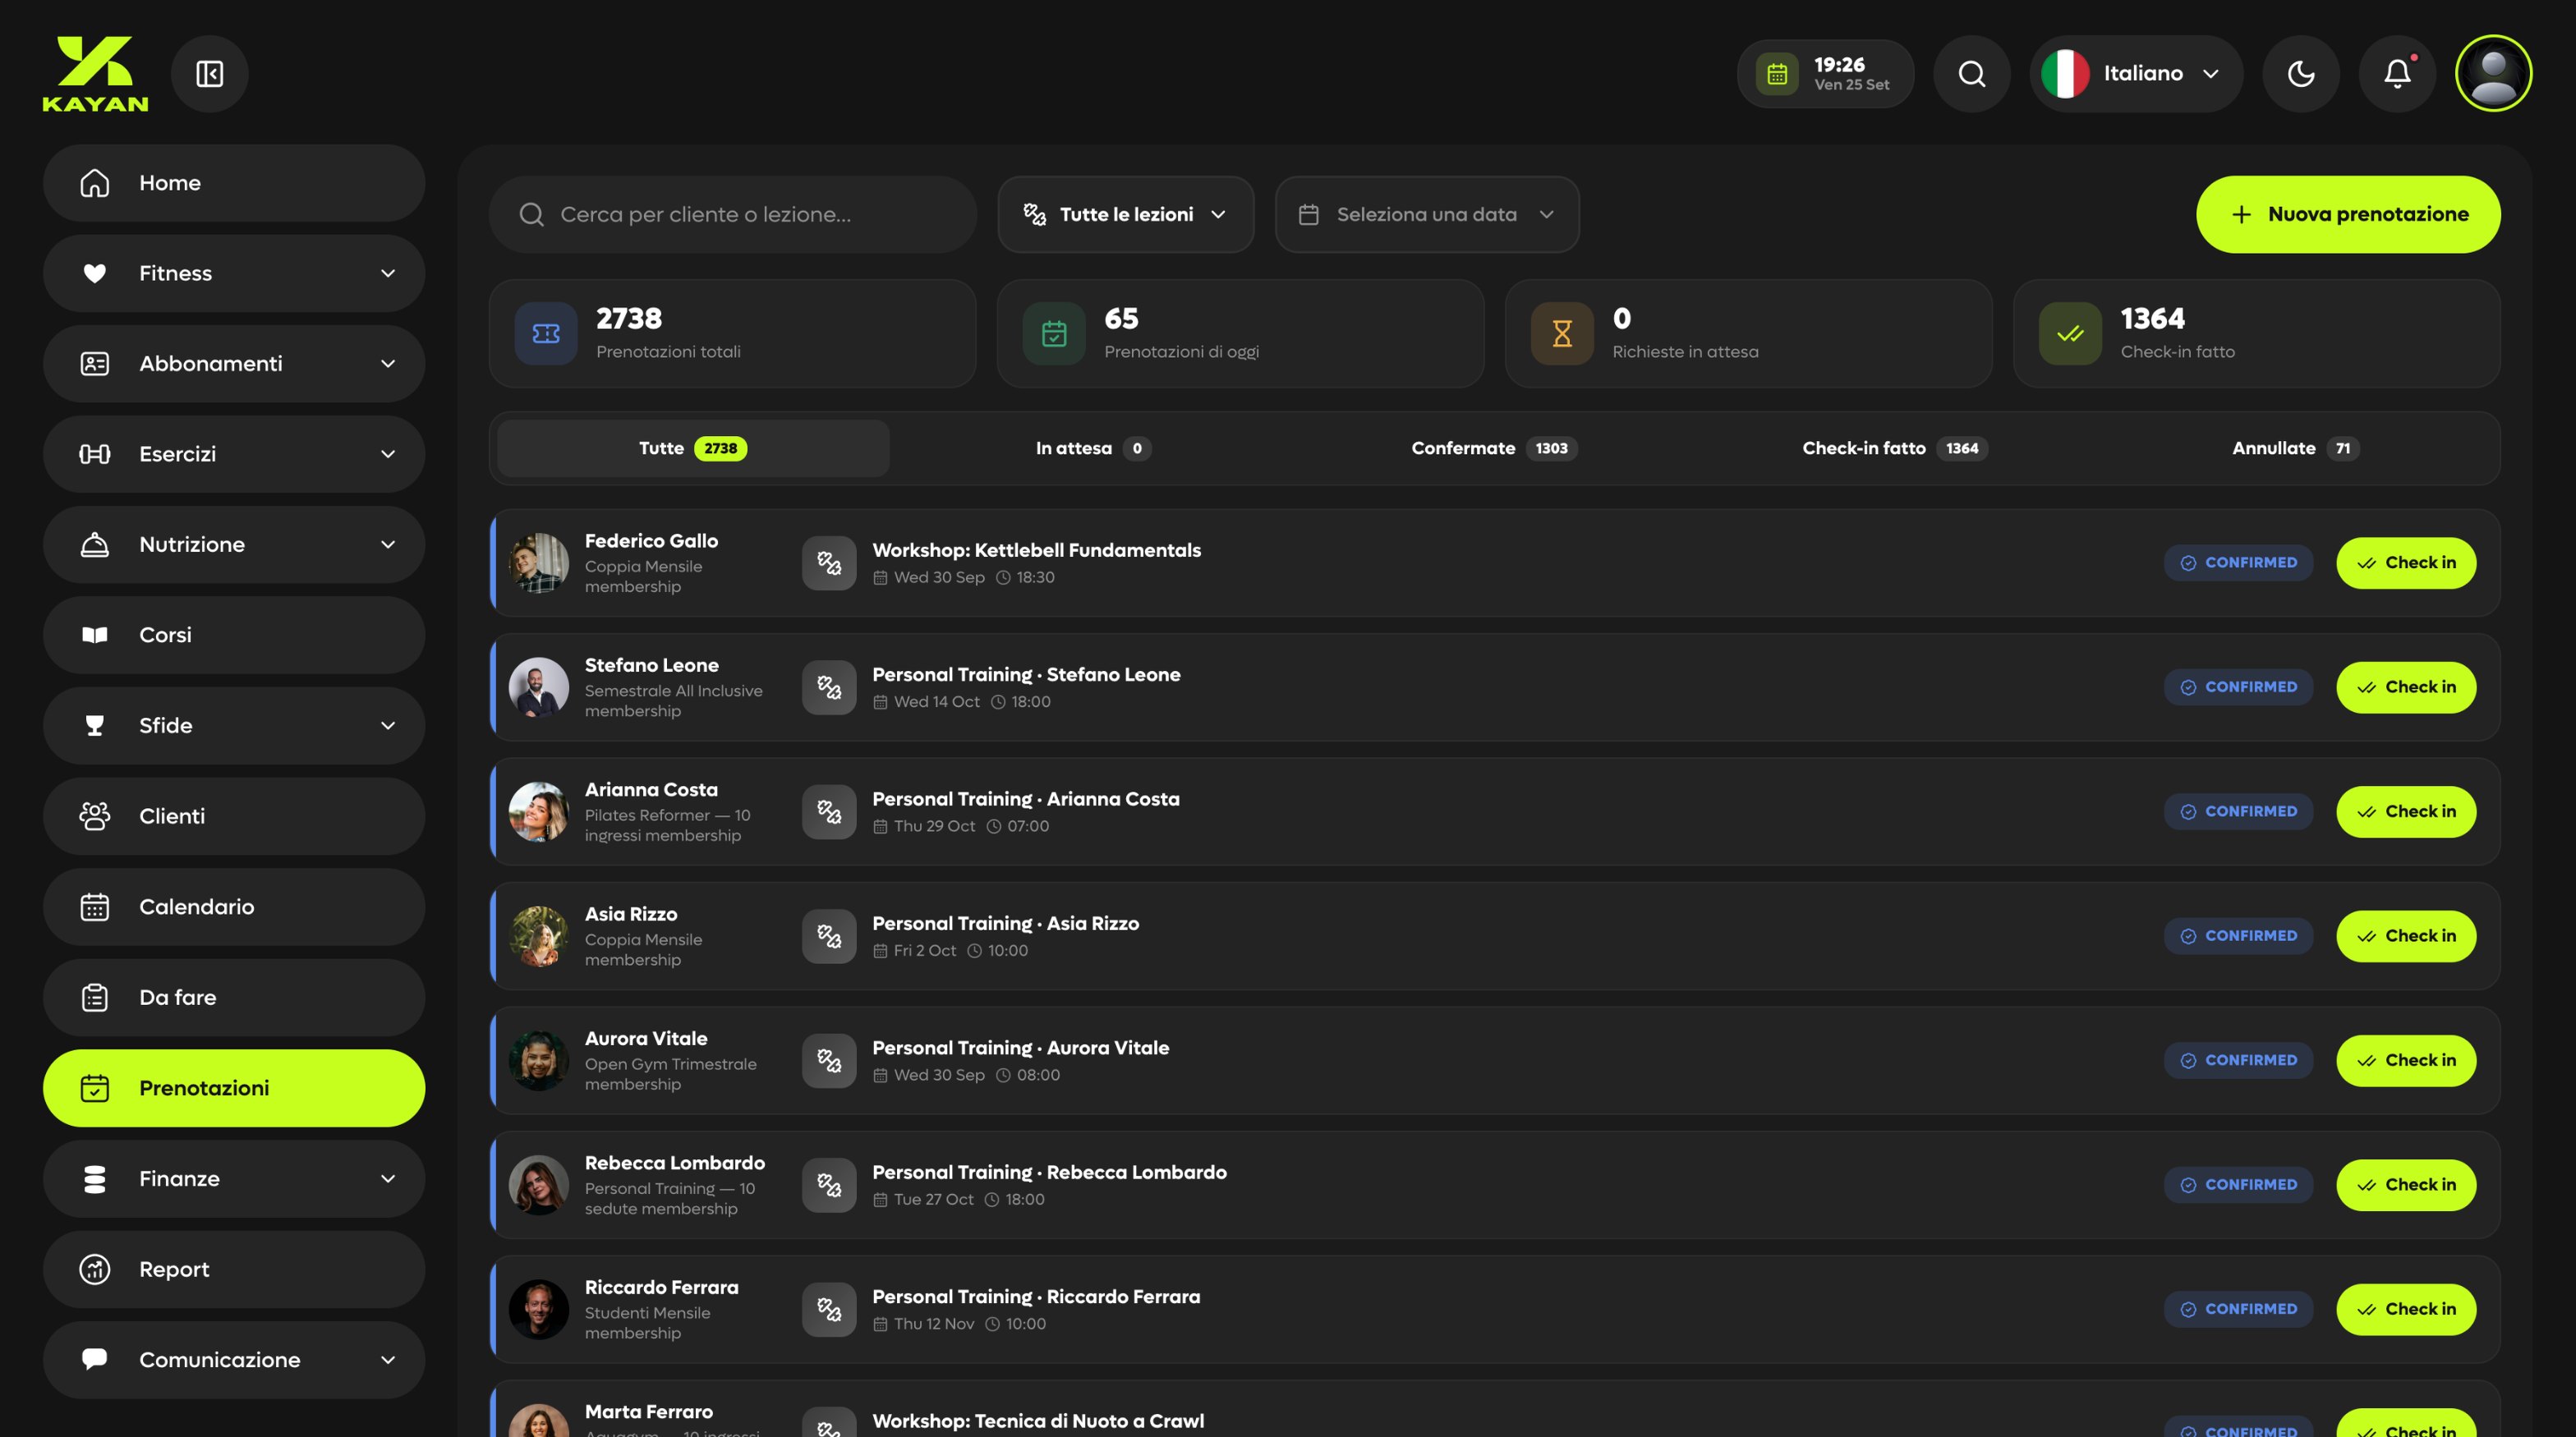Image resolution: width=2576 pixels, height=1437 pixels.
Task: Toggle dark mode with the moon icon
Action: pos(2301,74)
